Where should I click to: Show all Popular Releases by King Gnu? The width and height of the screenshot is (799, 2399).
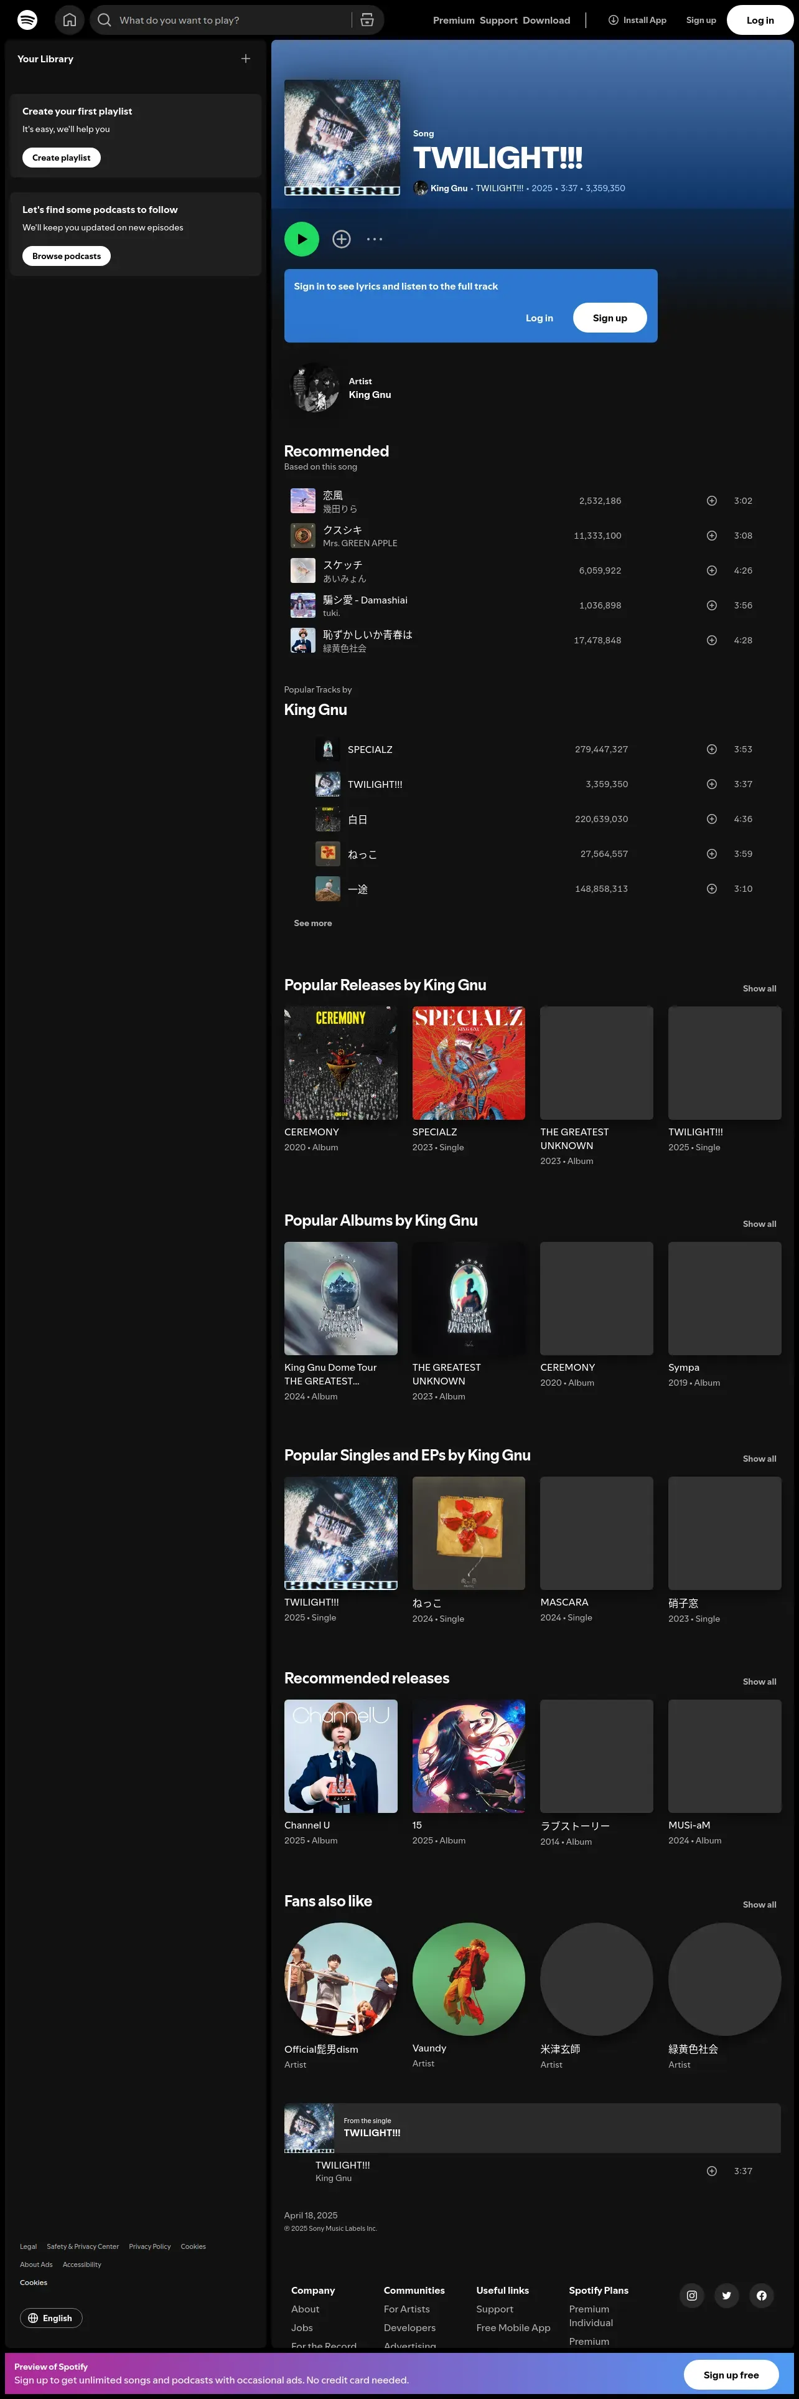coord(759,989)
